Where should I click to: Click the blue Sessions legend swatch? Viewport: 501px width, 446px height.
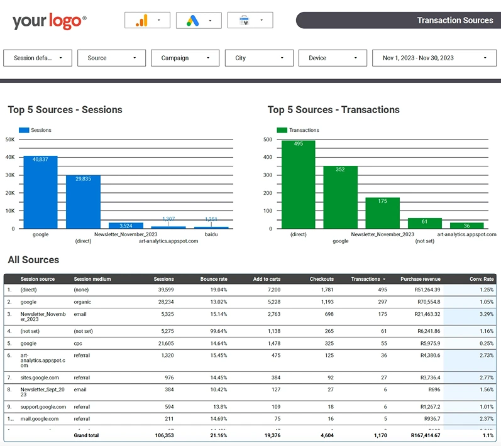pos(24,130)
